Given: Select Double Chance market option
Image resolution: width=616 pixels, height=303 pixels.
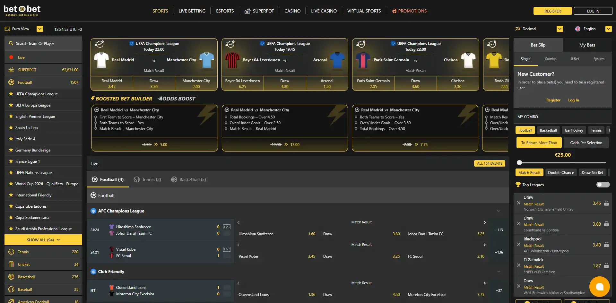Looking at the screenshot, I should [561, 172].
